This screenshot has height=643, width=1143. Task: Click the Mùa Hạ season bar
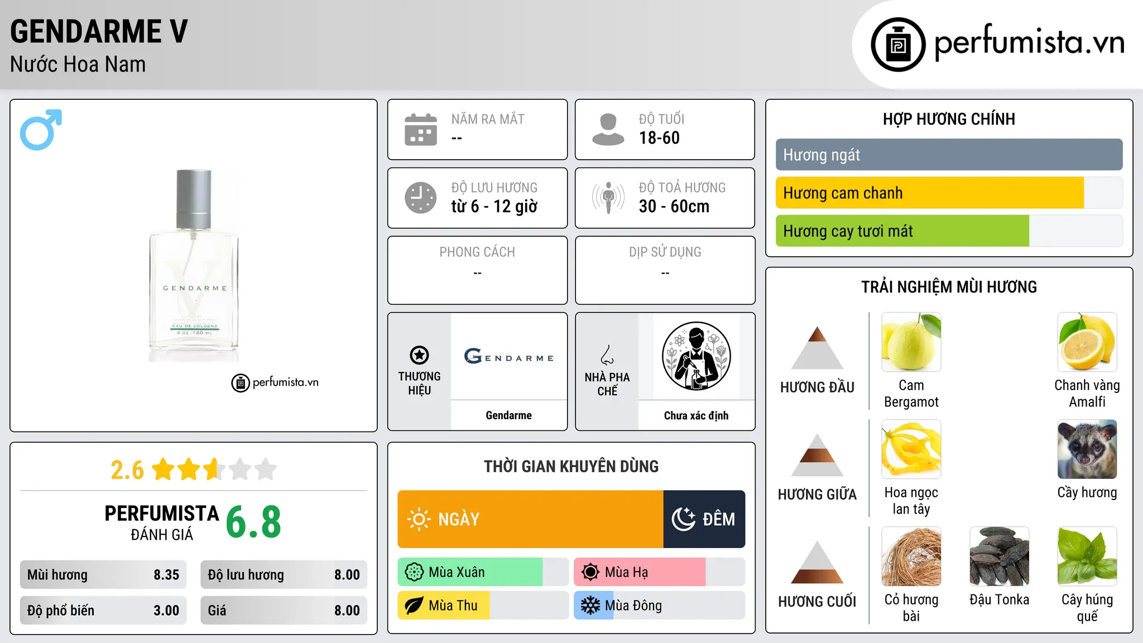(x=659, y=572)
